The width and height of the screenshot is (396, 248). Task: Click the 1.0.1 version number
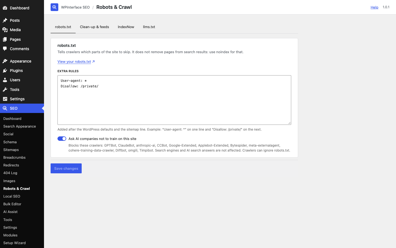(386, 7)
